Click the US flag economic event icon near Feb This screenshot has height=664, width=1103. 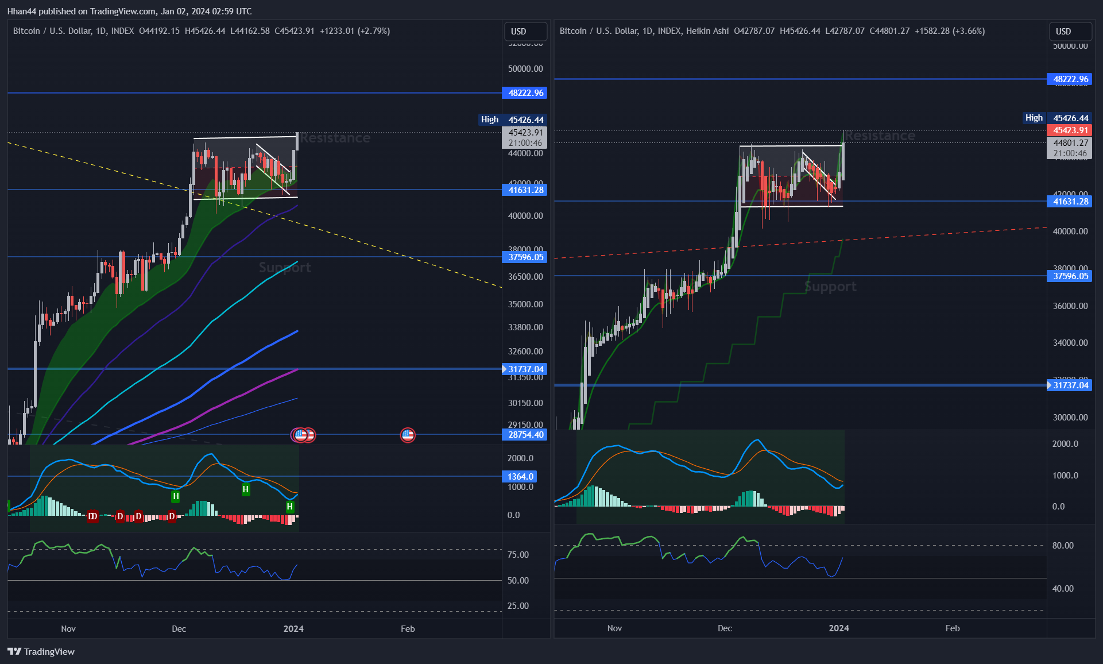point(408,435)
